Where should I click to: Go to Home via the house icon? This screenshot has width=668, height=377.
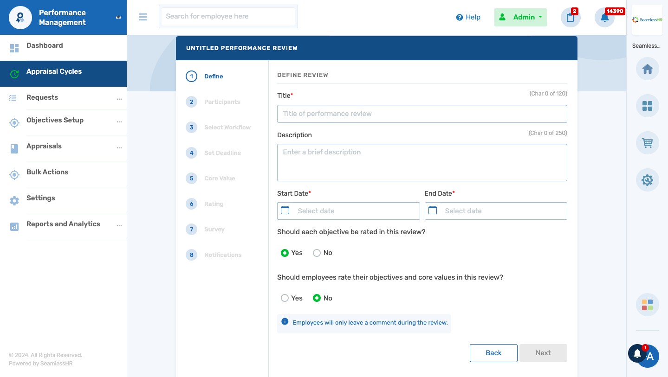648,69
